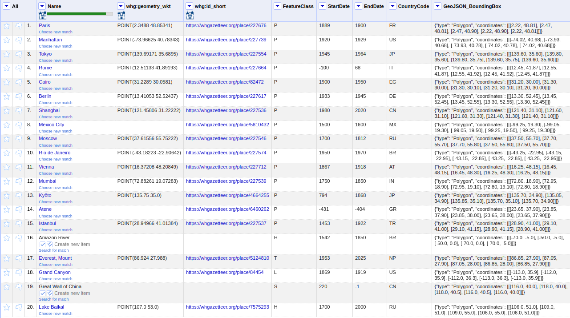Open the All column dropdown menu
The width and height of the screenshot is (570, 318).
point(6,6)
